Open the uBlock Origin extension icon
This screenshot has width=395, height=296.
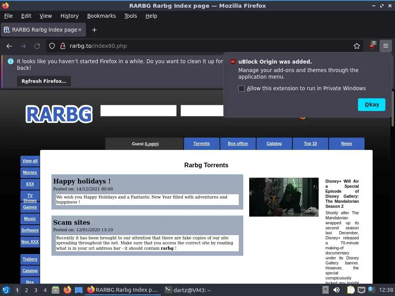coord(372,45)
